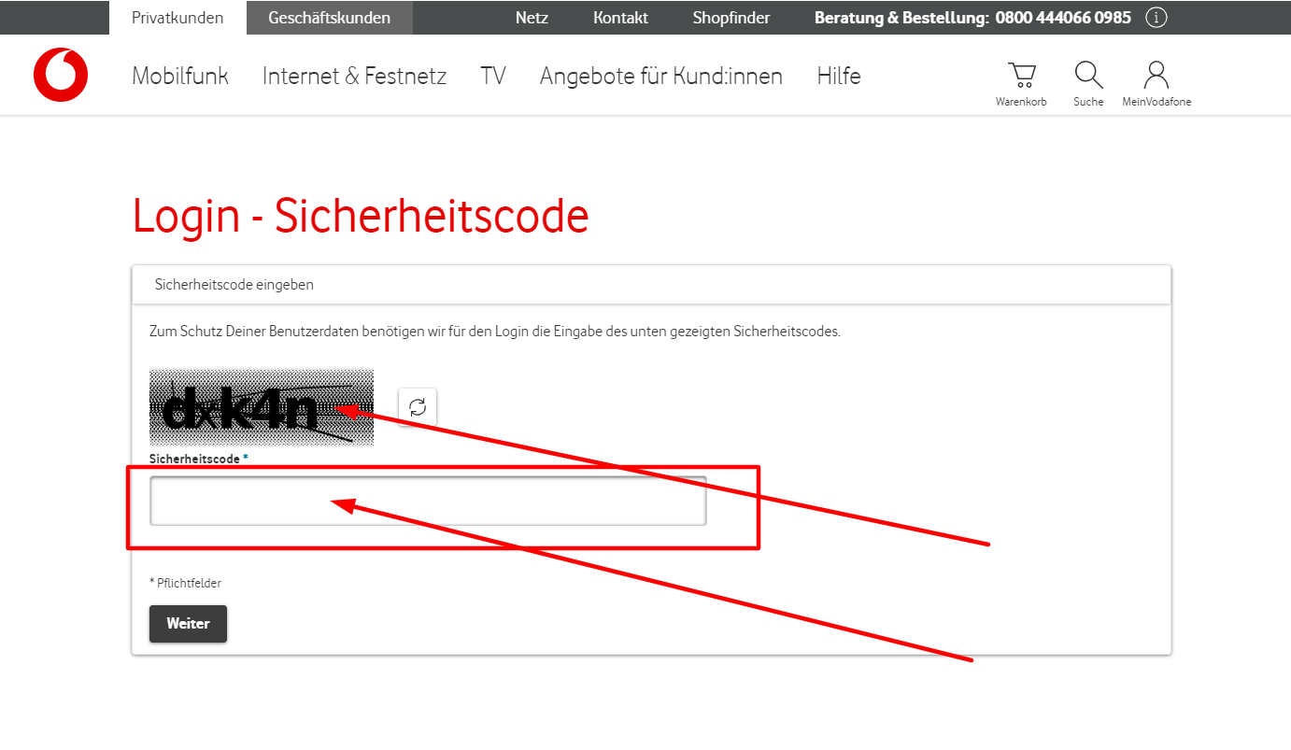The width and height of the screenshot is (1291, 750).
Task: Go to the Shopfinder page
Action: click(731, 18)
